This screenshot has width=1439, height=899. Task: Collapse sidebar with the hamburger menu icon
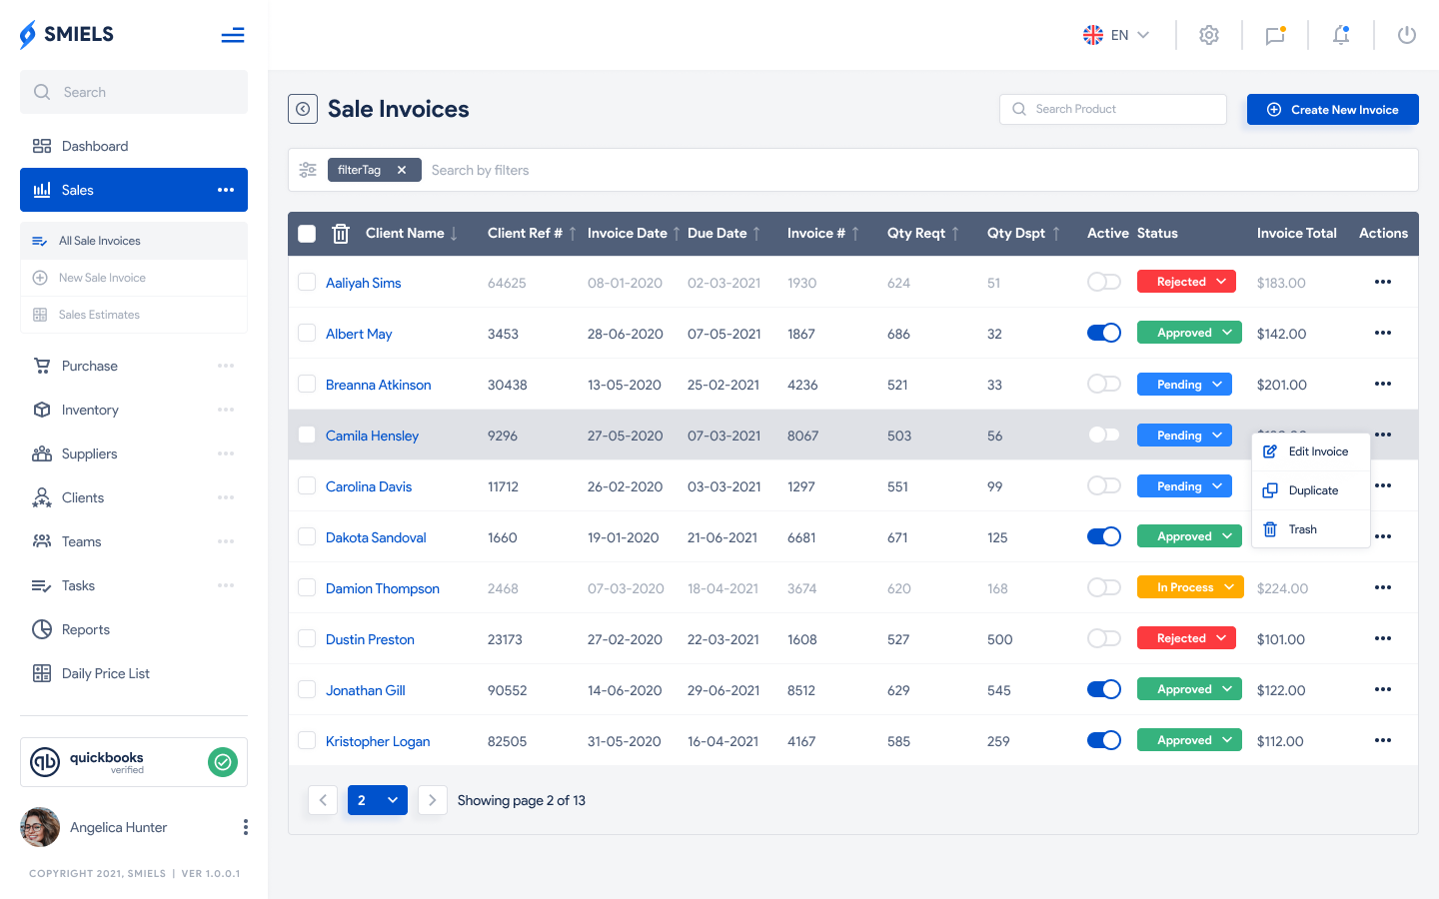(x=233, y=36)
